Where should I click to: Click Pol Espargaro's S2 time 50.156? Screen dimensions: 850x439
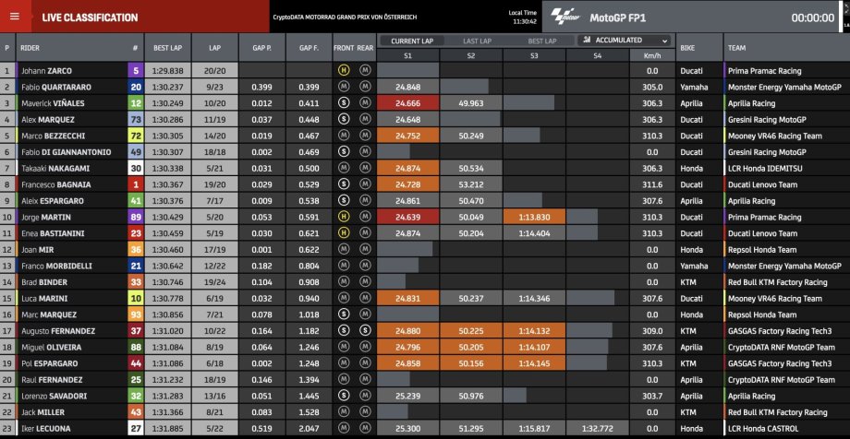click(470, 363)
